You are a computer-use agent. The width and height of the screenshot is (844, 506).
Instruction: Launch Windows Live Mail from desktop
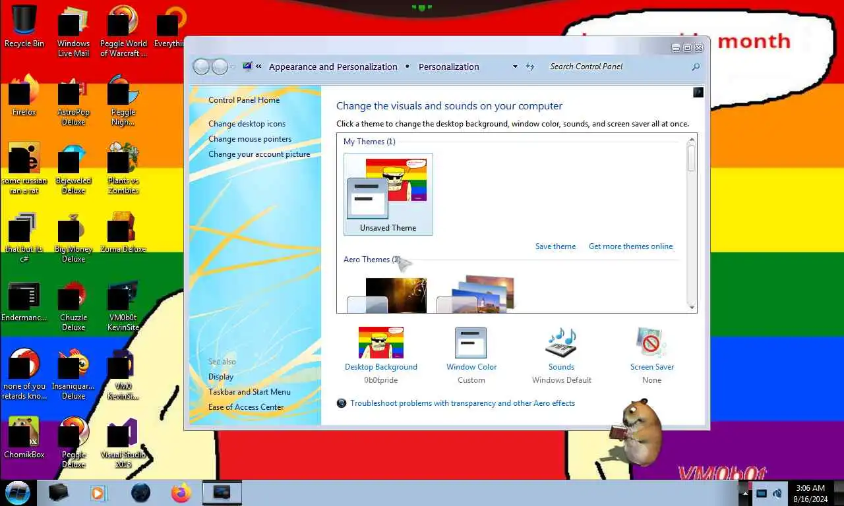73,31
